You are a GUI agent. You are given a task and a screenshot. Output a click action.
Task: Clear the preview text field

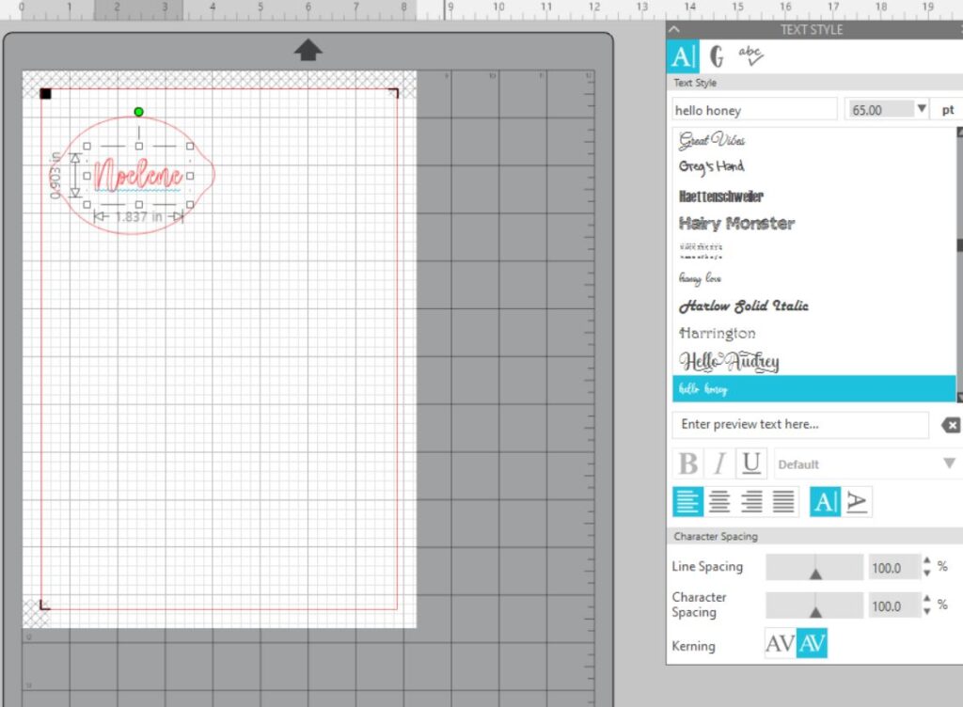click(x=950, y=425)
